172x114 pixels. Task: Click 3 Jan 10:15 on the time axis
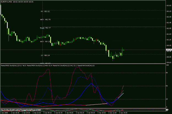pos(102,113)
